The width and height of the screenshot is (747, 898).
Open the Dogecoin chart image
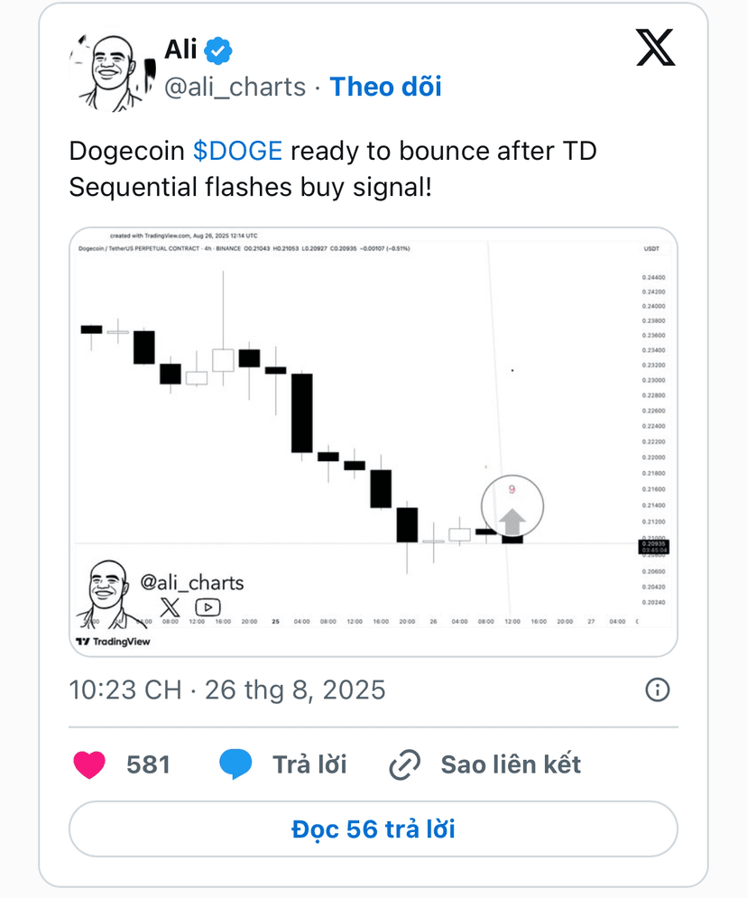point(373,442)
